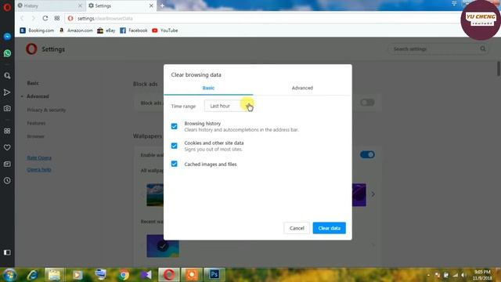Open Amazon.com bookmark
Image resolution: width=501 pixels, height=282 pixels.
76,31
